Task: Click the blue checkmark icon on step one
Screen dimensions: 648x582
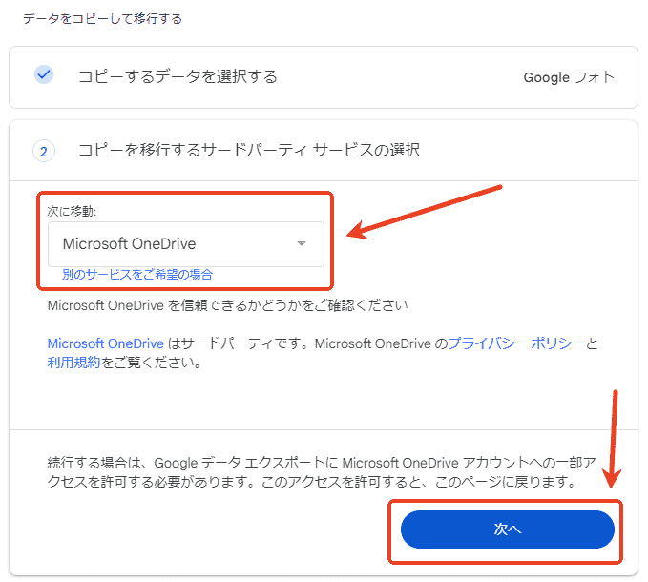Action: pos(43,75)
